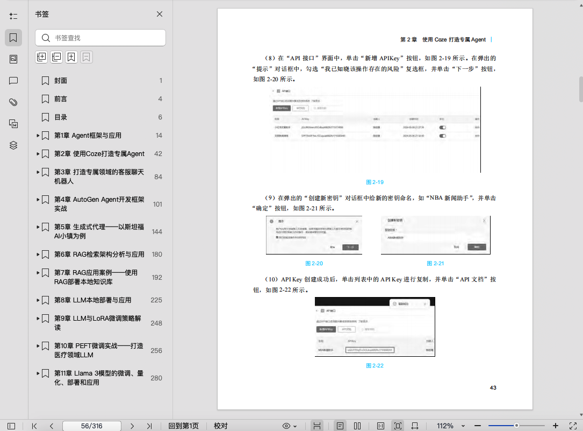583x431 pixels.
Task: Click the page number field 56/316
Action: (x=92, y=426)
